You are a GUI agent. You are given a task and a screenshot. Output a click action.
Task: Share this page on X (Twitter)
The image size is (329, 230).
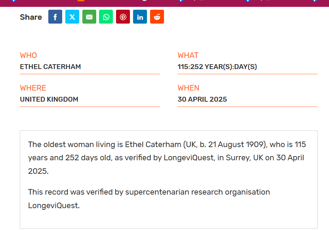pos(72,17)
